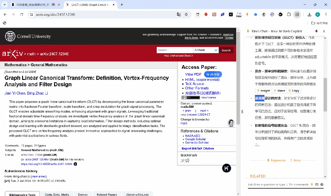Click the lightning bolt Elmo extension icon
Image resolution: width=331 pixels, height=196 pixels.
tap(247, 14)
